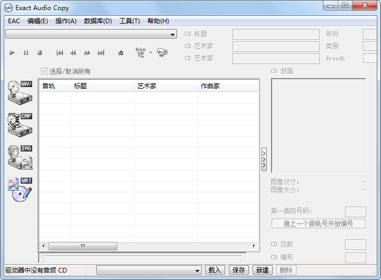381x280 pixels.
Task: Open the 编辑(E) menu
Action: click(x=38, y=21)
